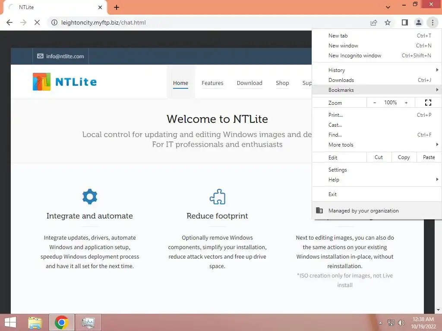
Task: Go to the Shop nav tab
Action: point(282,83)
